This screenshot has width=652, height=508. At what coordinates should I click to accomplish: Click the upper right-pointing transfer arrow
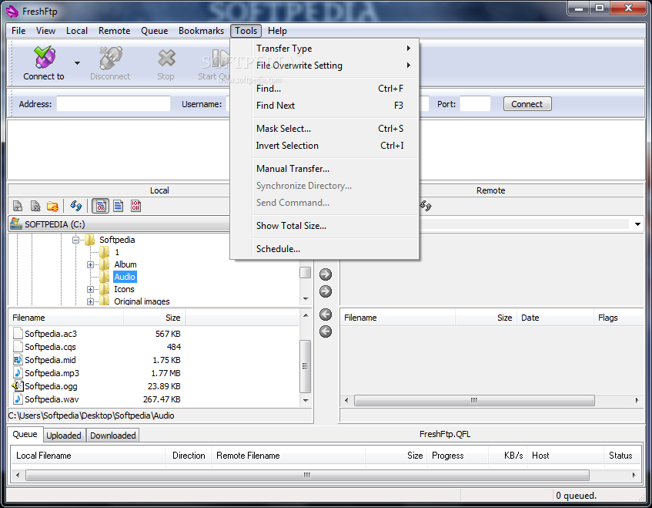click(x=326, y=274)
